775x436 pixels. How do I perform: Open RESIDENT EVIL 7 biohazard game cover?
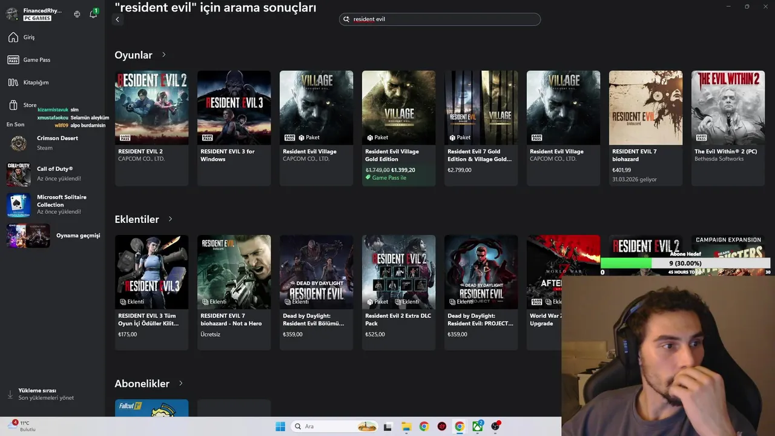(x=645, y=108)
